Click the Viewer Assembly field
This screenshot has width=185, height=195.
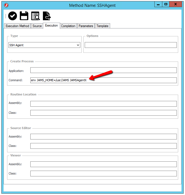pyautogui.click(x=104, y=164)
